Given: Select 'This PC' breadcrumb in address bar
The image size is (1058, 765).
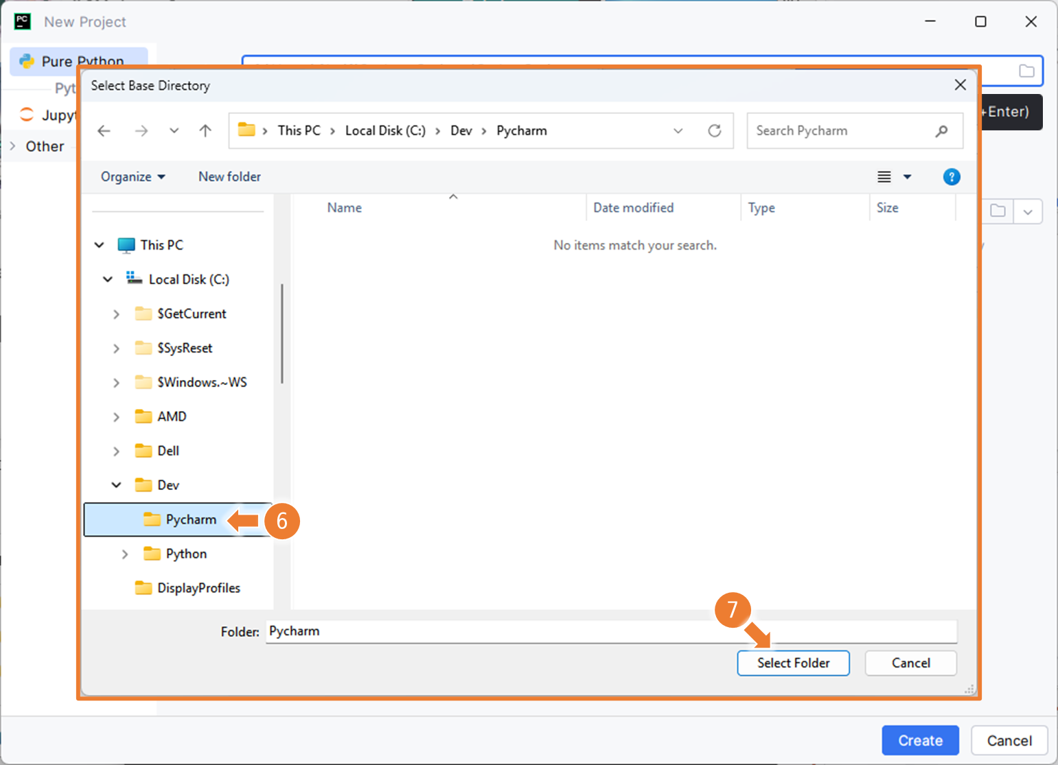Looking at the screenshot, I should pyautogui.click(x=299, y=130).
